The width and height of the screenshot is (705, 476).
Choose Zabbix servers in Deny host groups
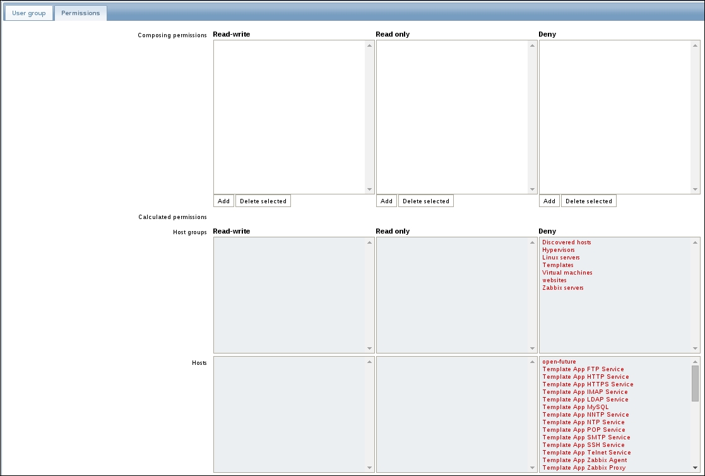coord(562,288)
